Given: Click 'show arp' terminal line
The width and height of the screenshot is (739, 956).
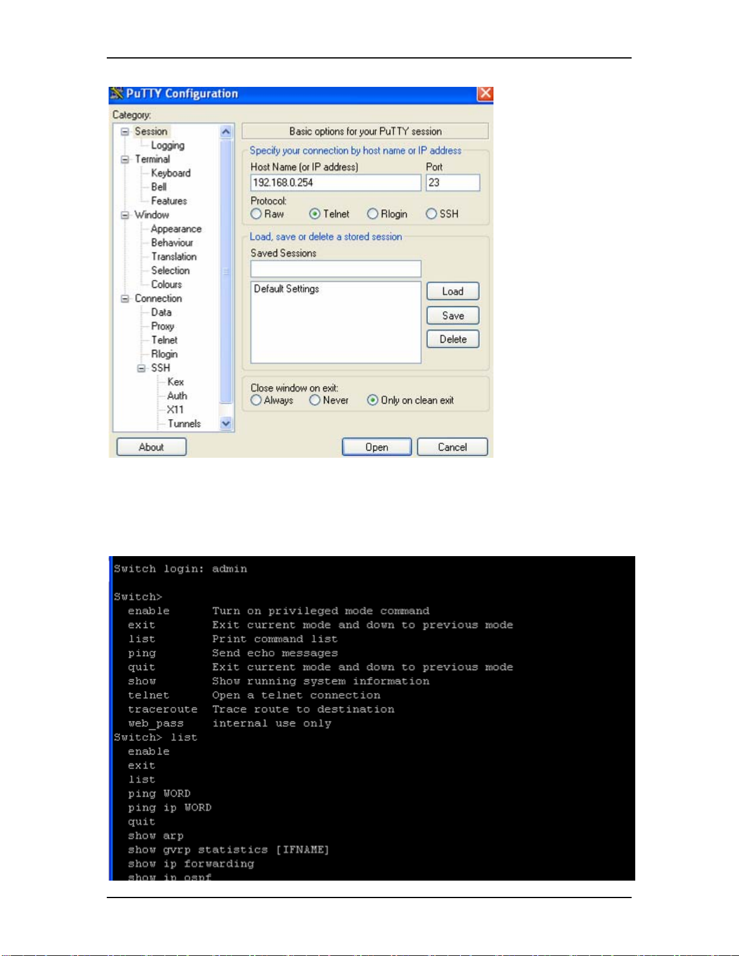Looking at the screenshot, I should point(156,836).
